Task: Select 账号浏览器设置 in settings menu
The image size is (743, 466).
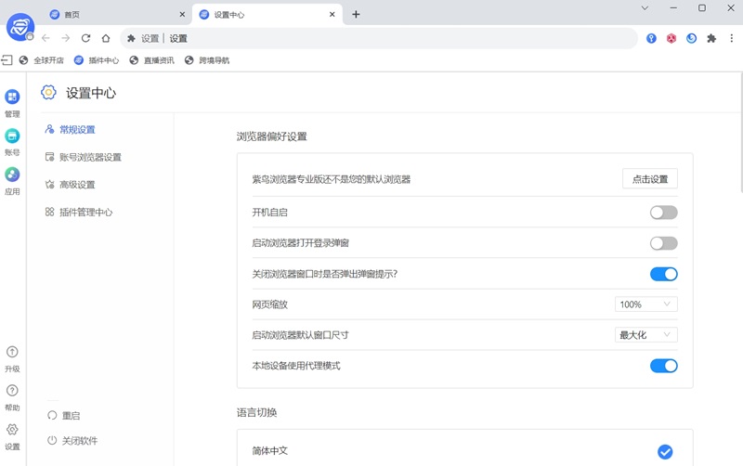Action: pos(84,157)
